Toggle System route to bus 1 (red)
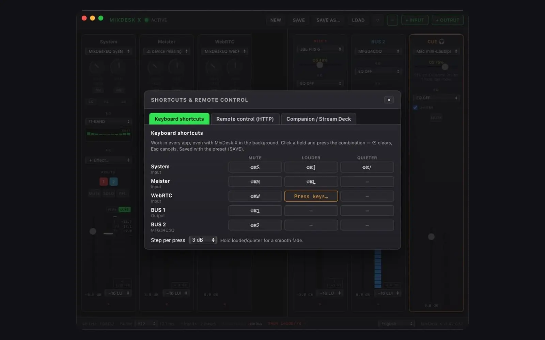 [104, 182]
